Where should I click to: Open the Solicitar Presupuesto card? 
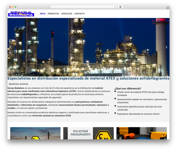(x=88, y=133)
